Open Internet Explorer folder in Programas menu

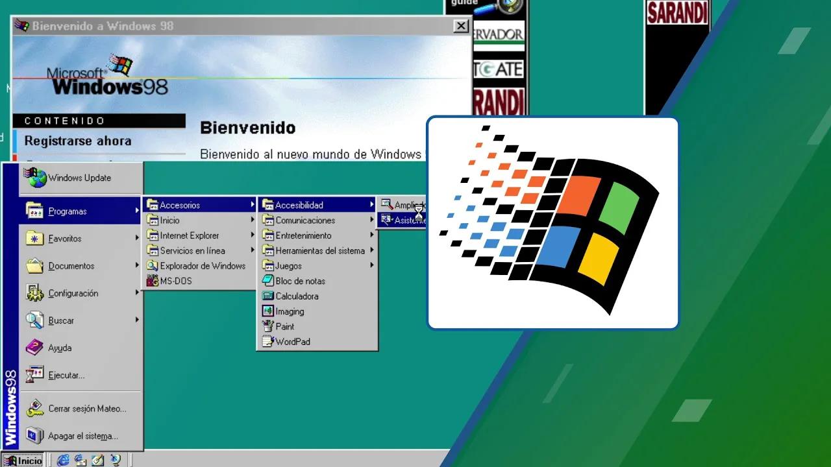click(200, 235)
